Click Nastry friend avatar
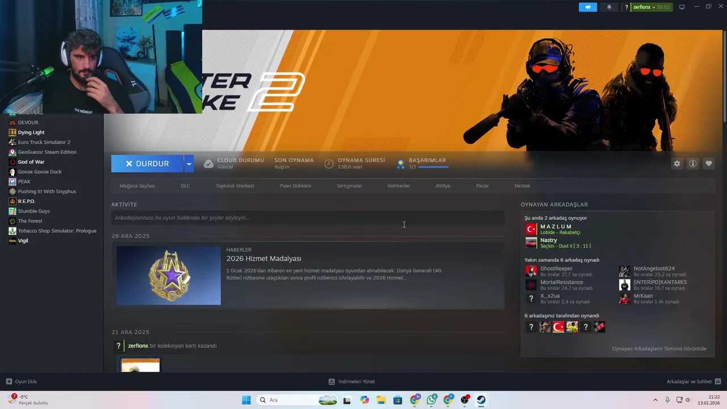This screenshot has height=409, width=727. click(x=531, y=243)
